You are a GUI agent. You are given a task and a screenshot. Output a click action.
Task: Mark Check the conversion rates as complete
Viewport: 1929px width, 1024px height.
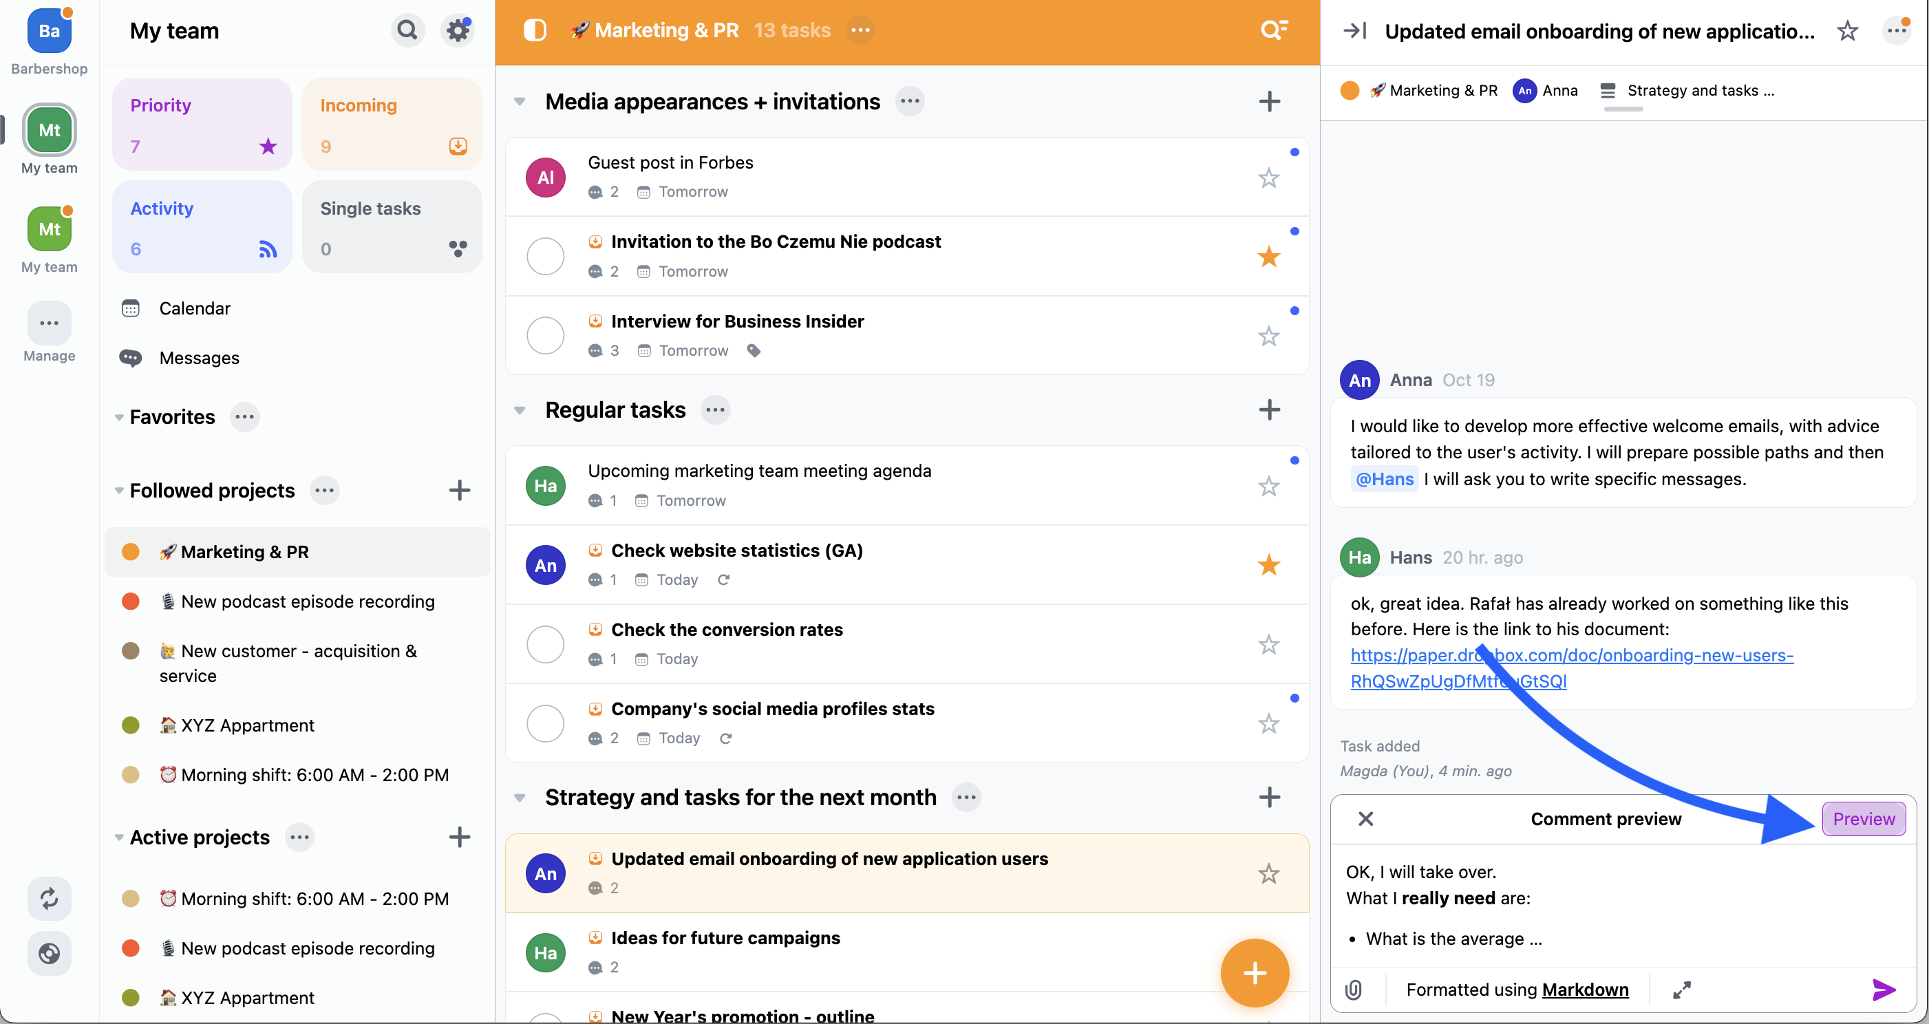[545, 644]
